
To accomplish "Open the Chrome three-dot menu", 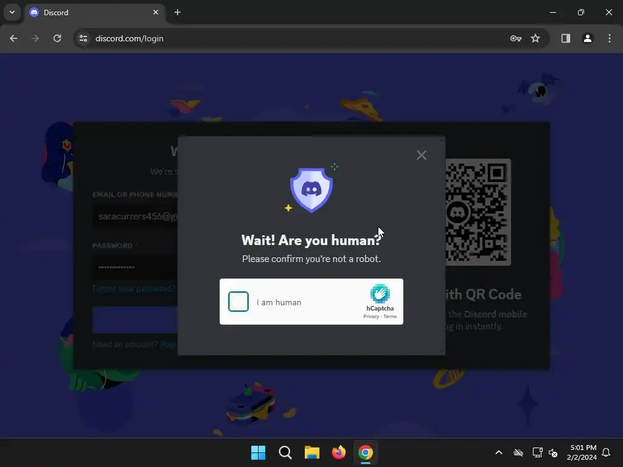I will [x=610, y=38].
